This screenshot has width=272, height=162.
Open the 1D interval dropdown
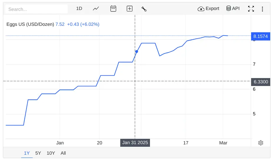point(79,9)
